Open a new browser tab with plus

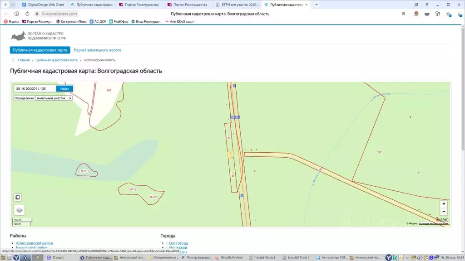click(x=316, y=5)
